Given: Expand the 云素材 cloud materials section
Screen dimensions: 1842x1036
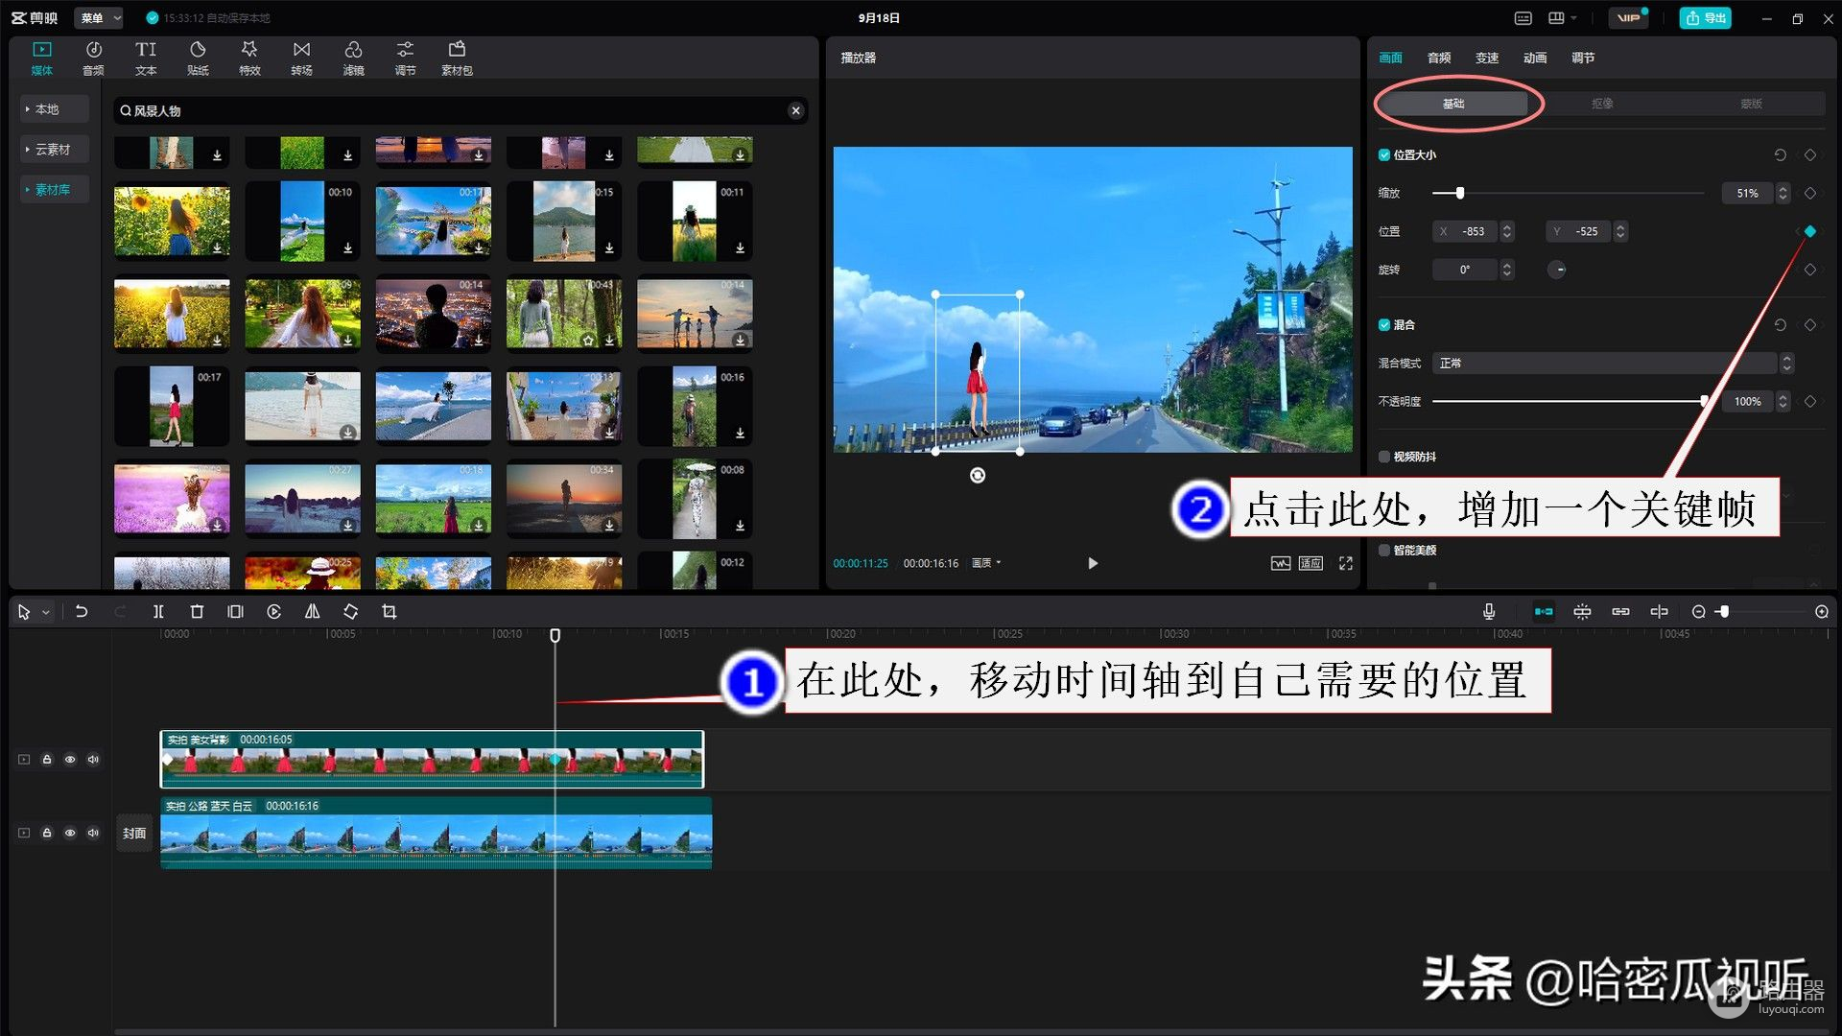Looking at the screenshot, I should click(53, 150).
